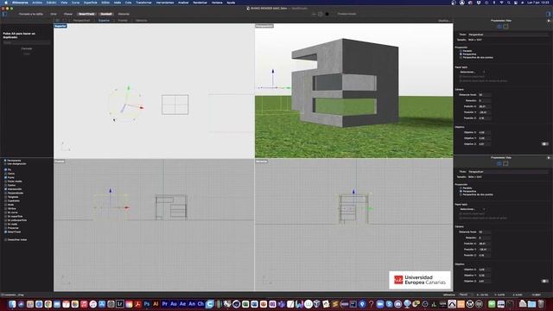Open the Derecha viewport title menu
Image resolution: width=553 pixels, height=311 pixels.
pyautogui.click(x=261, y=162)
